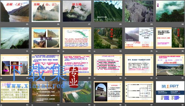Select the final 第1PPT slide thumbnail
Viewport: 185px width, 106px height.
(x=170, y=92)
